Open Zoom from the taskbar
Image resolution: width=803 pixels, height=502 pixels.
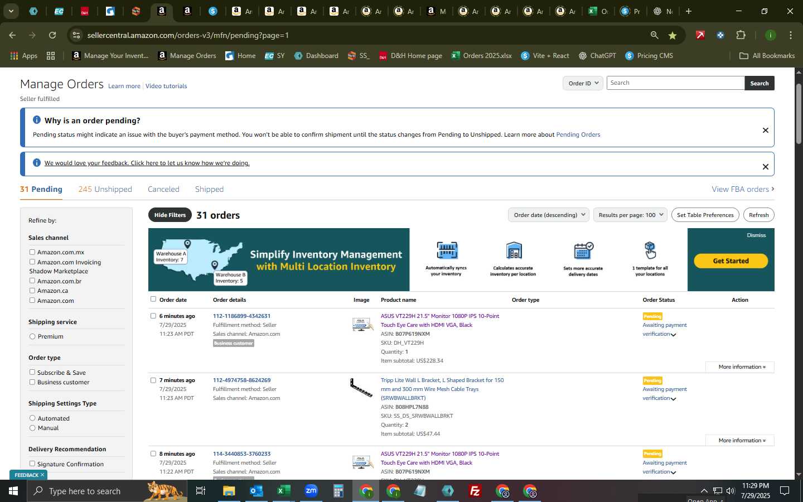pos(311,491)
